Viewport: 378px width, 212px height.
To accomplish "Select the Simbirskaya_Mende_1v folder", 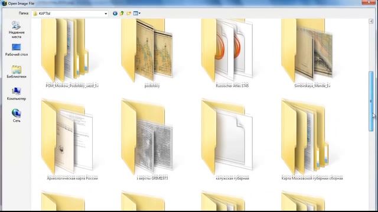I will click(312, 54).
